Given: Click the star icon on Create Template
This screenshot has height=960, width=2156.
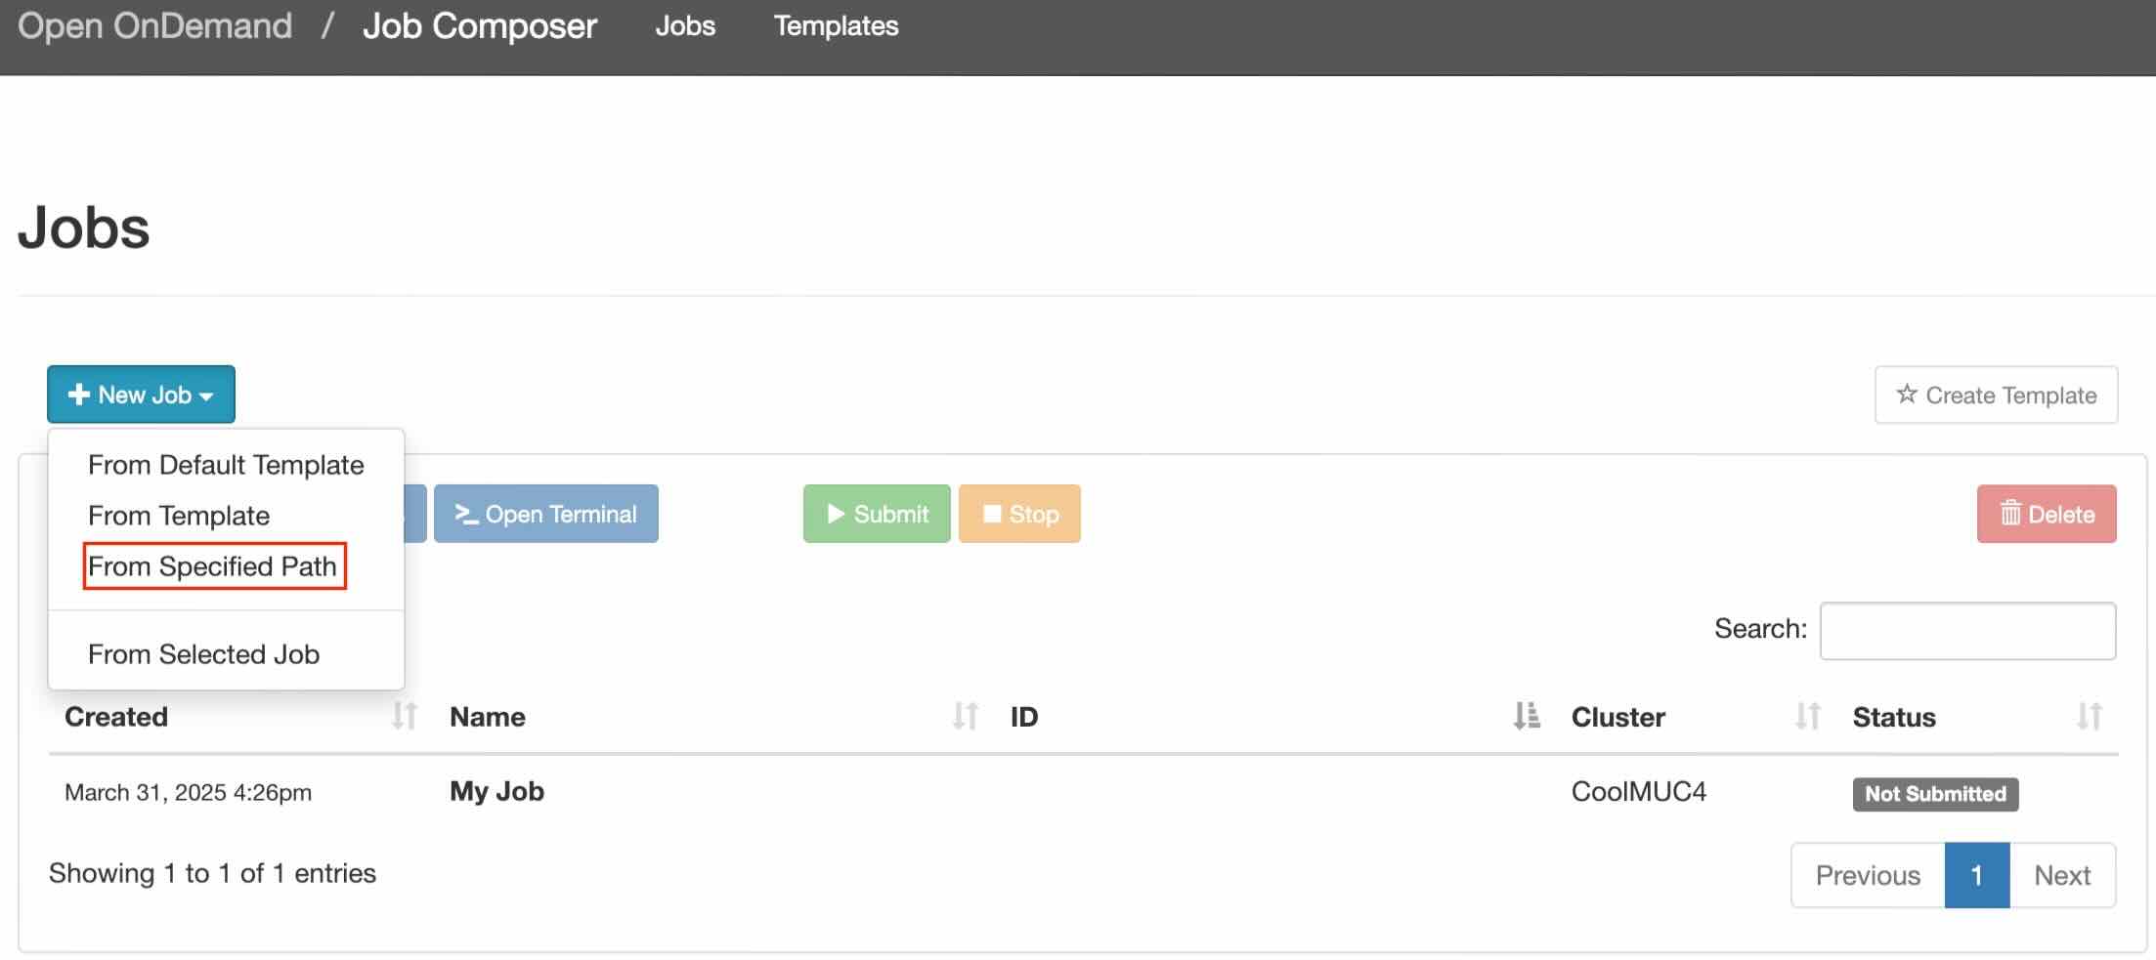Looking at the screenshot, I should (x=1906, y=395).
